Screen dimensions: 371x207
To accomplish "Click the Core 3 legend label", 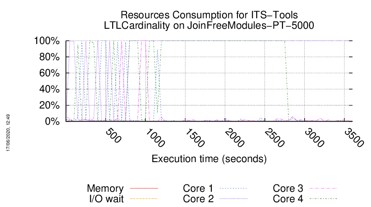I will click(x=288, y=188).
